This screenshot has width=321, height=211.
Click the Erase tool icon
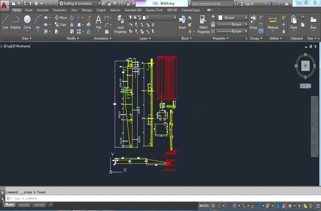tap(89, 18)
